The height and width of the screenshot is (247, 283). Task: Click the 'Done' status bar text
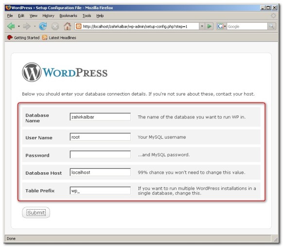coord(11,238)
